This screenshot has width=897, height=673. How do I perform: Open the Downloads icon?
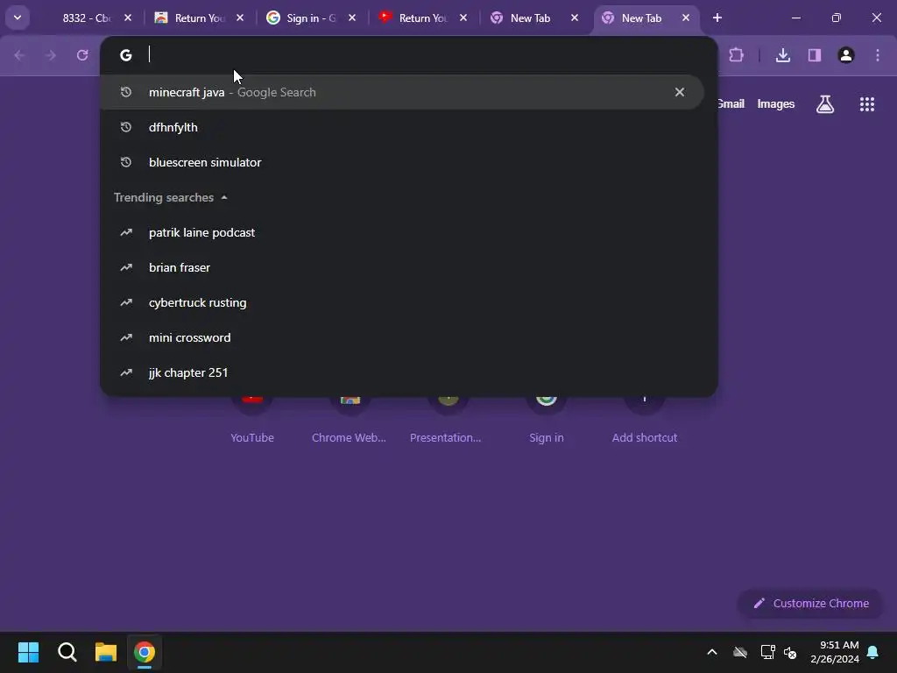pyautogui.click(x=783, y=55)
